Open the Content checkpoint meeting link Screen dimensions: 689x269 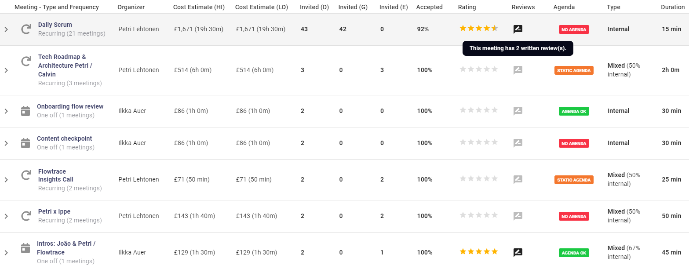64,138
